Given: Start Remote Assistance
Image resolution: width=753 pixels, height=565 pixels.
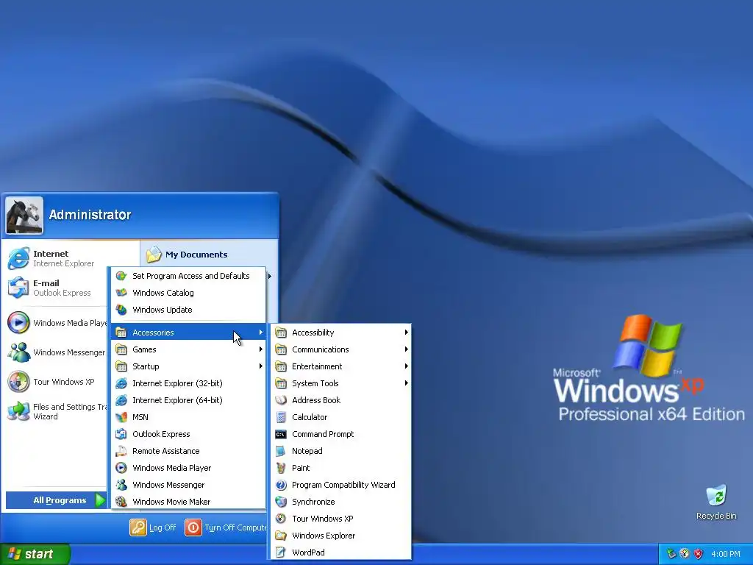Looking at the screenshot, I should (x=188, y=451).
